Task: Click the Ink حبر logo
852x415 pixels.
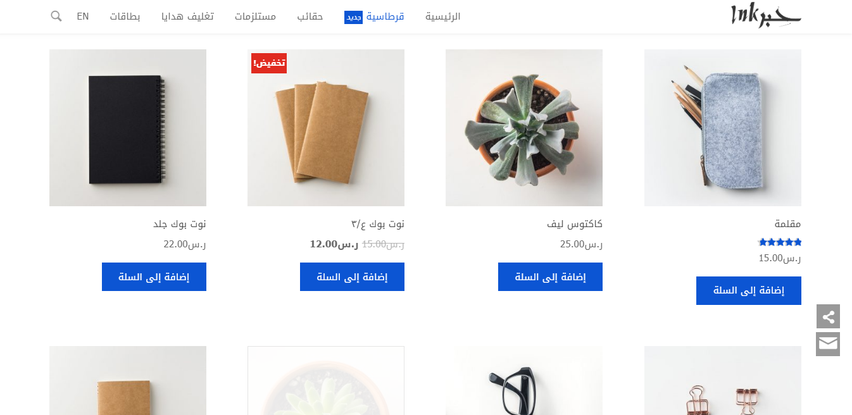Action: coord(766,15)
